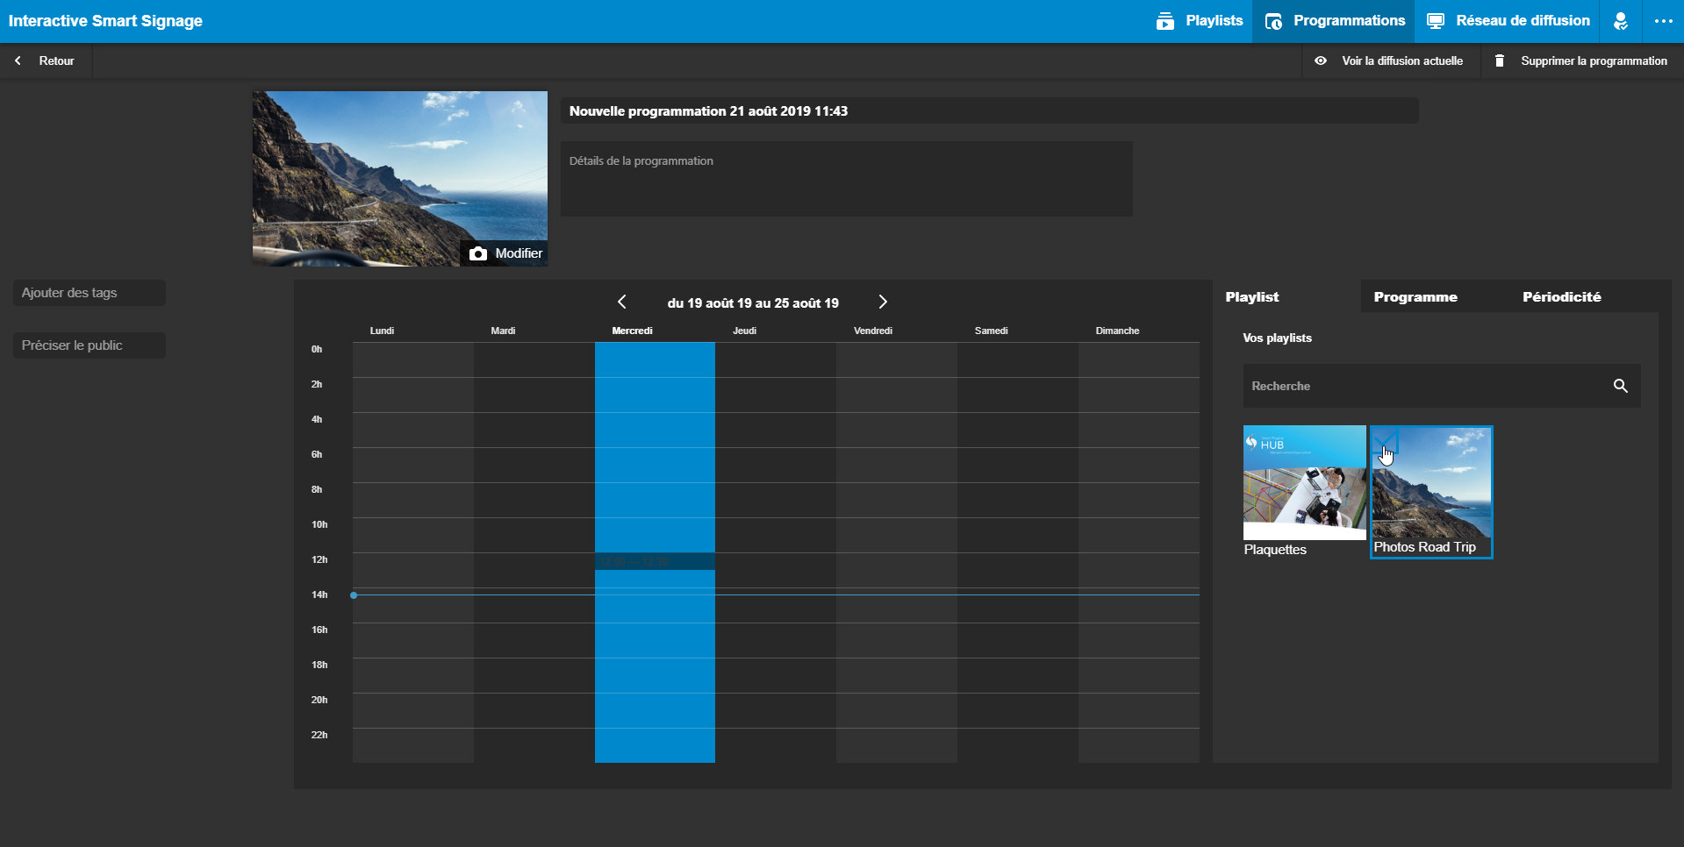
Task: Go to Réseau de diffusion
Action: pos(1508,21)
